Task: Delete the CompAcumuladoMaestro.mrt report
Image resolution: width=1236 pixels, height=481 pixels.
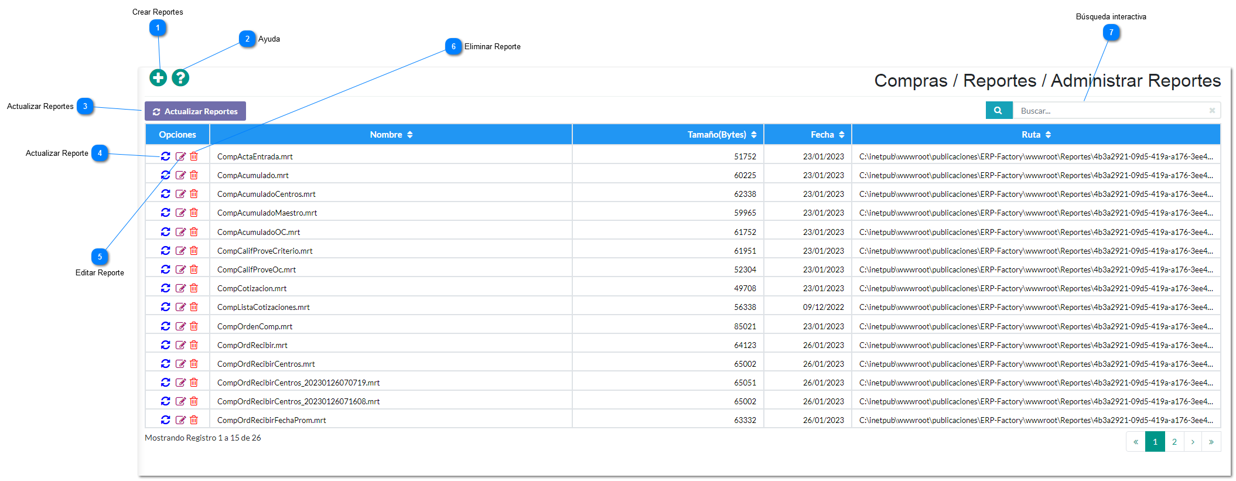Action: [x=194, y=213]
